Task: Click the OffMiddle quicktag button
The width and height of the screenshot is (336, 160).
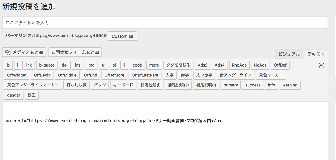Action: click(x=67, y=75)
